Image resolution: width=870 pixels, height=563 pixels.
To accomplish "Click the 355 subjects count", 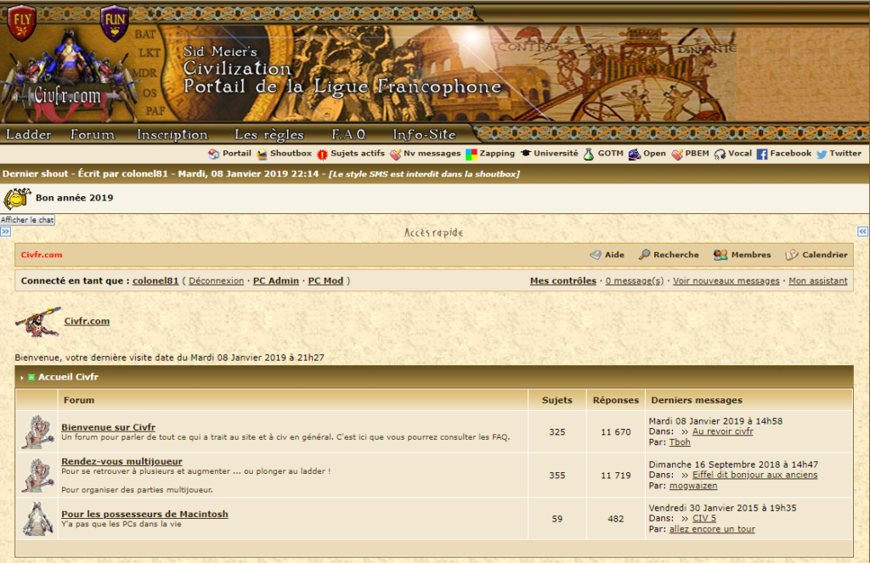I will tap(557, 476).
